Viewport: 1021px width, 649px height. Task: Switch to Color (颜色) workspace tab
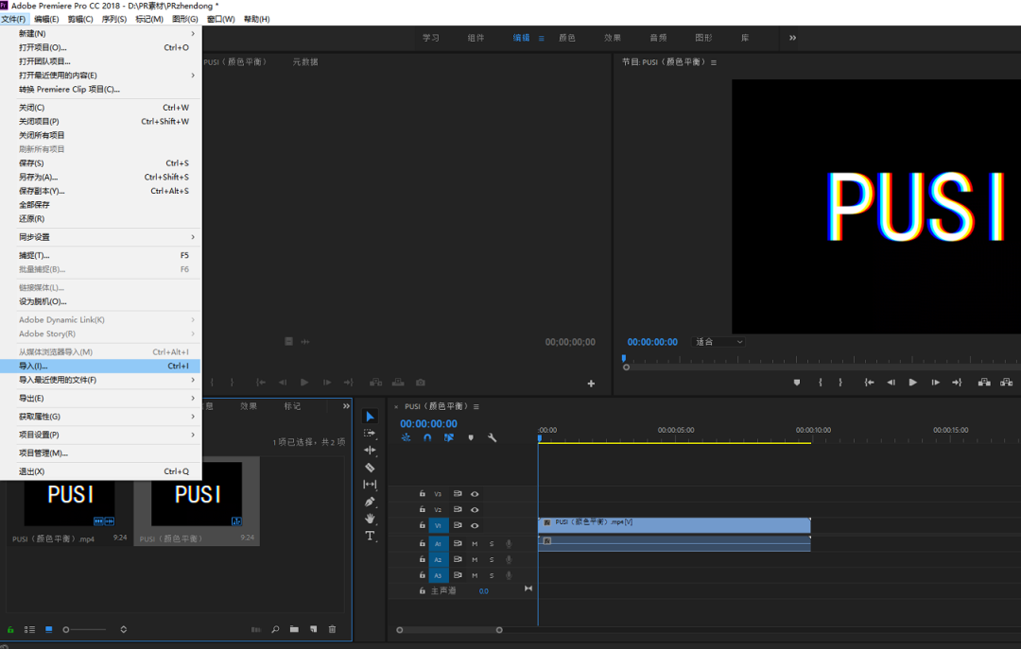click(x=566, y=38)
